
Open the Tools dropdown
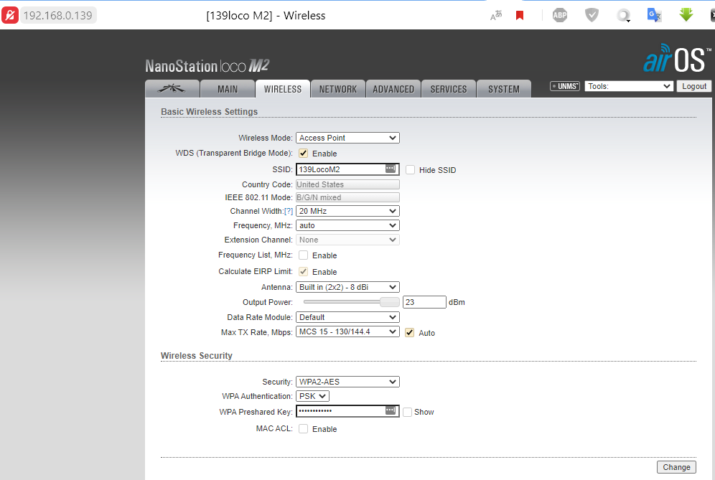629,86
